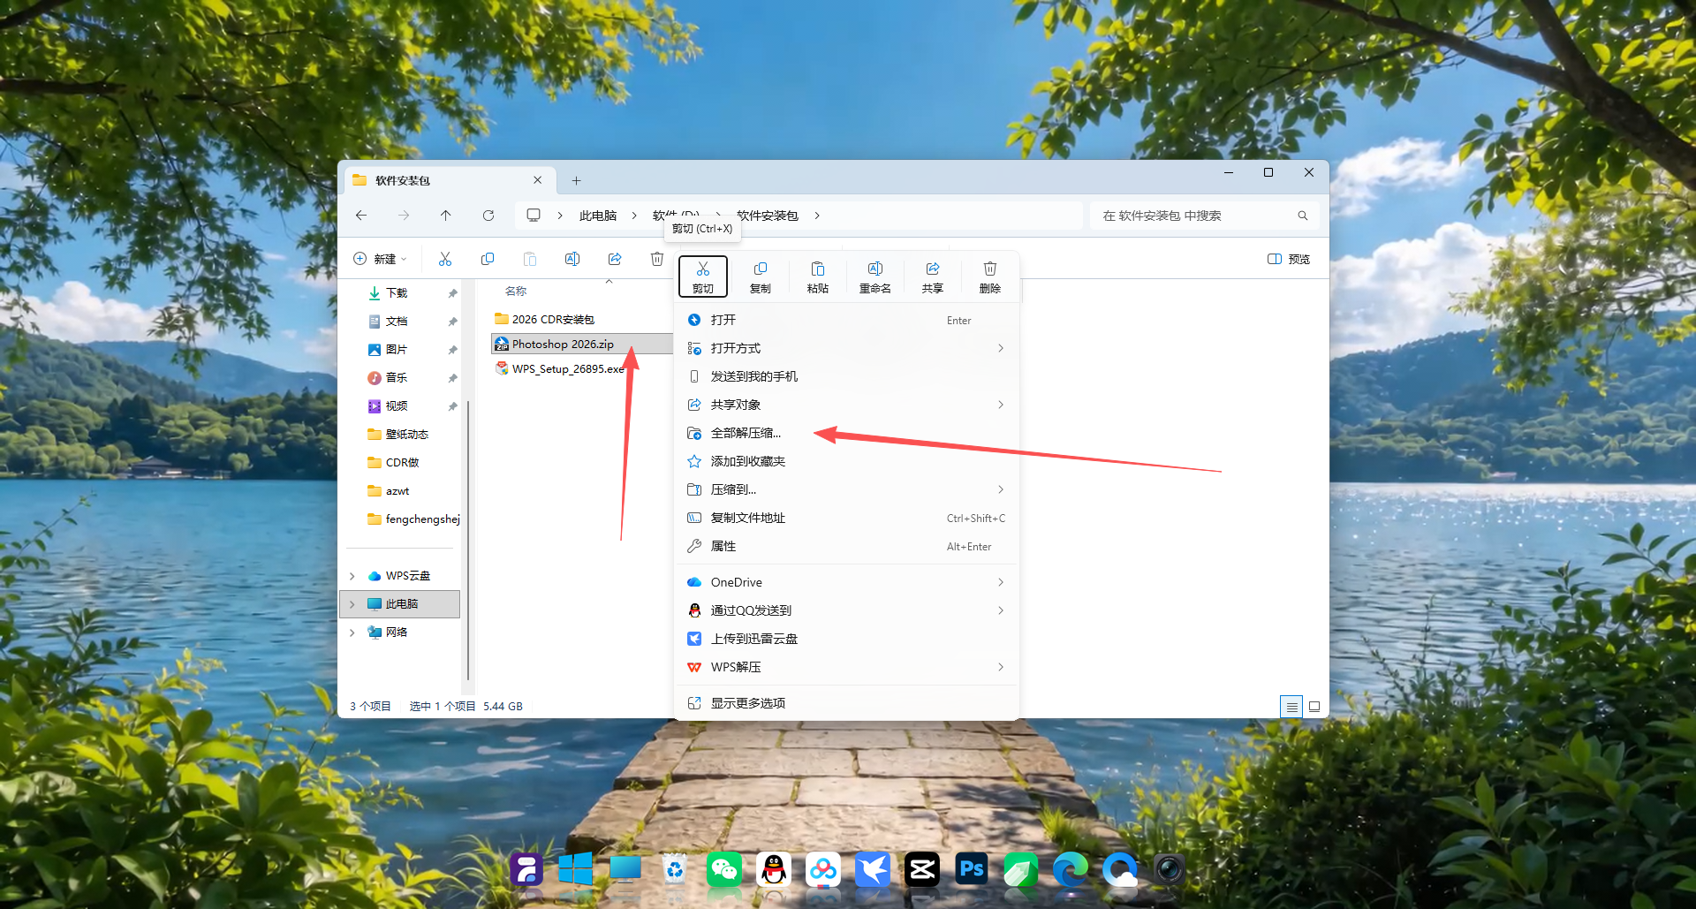Click the chevron right after 此电脑 in breadcrumb
1696x909 pixels.
(x=634, y=216)
